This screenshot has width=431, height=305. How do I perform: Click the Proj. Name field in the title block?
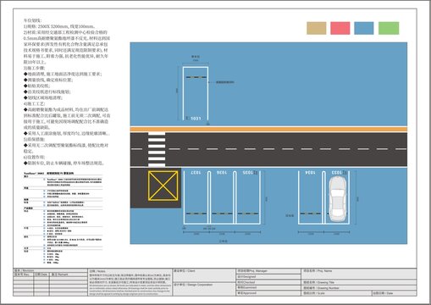[359, 274]
